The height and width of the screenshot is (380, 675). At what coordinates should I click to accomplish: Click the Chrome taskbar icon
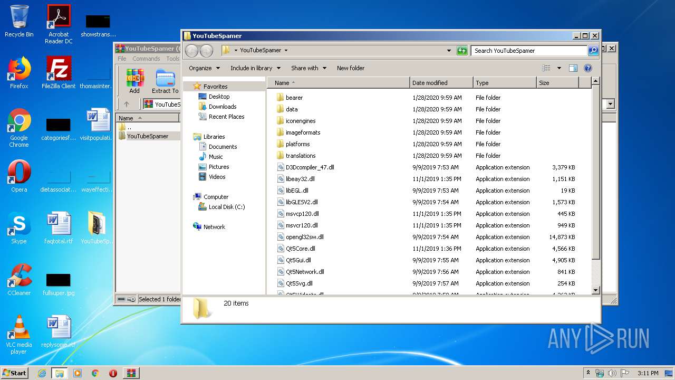[95, 373]
